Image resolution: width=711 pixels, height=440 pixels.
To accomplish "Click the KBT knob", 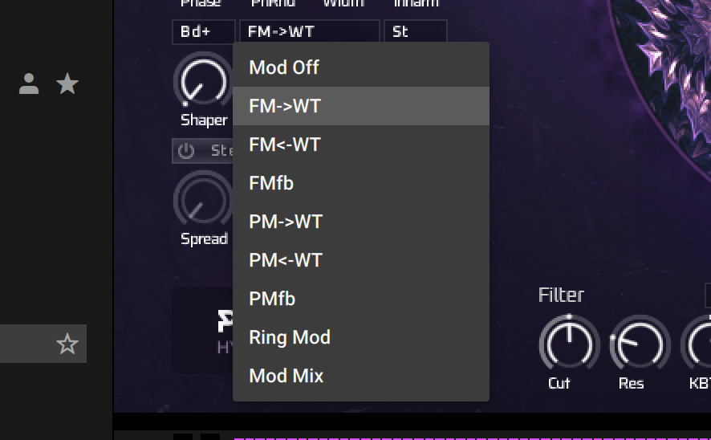I will tap(698, 344).
